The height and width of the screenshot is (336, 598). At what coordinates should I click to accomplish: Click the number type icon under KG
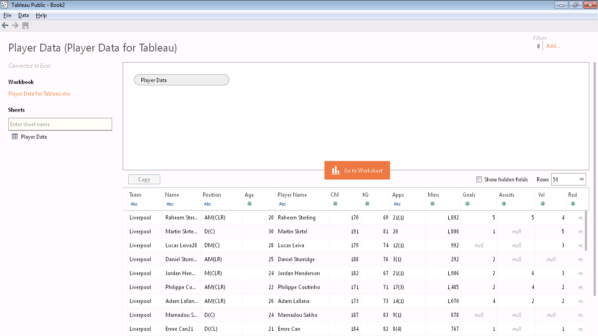(x=367, y=204)
